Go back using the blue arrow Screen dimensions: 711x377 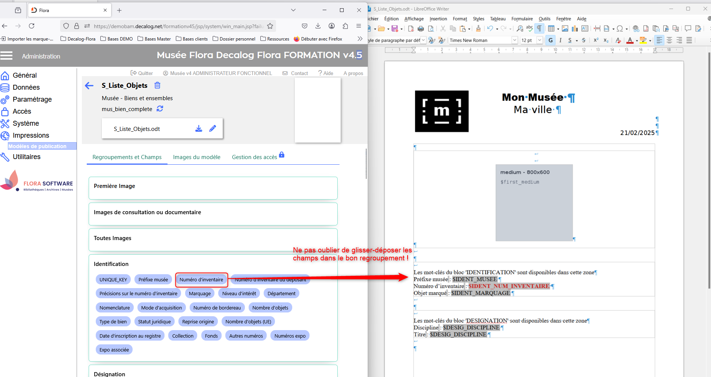tap(89, 86)
